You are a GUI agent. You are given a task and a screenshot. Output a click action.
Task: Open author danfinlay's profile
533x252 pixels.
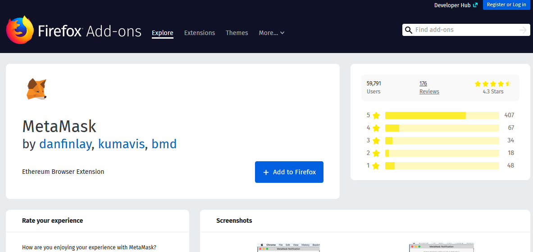[x=66, y=144]
